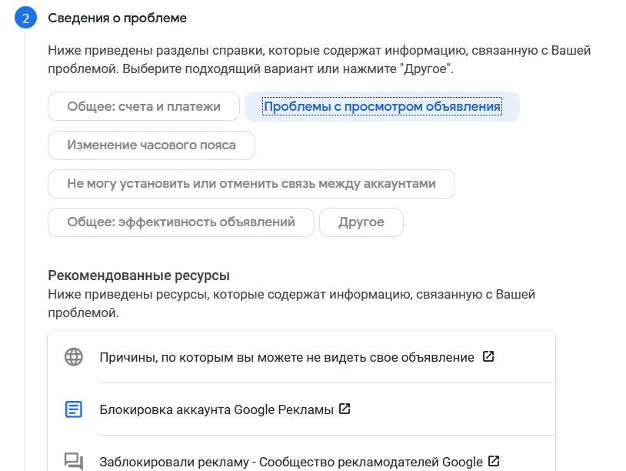Screen dimensions: 626x471
Task: Click the chat bubbles community icon
Action: coord(74,462)
